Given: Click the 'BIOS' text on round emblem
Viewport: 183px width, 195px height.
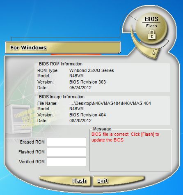Looking at the screenshot, I should (x=151, y=19).
